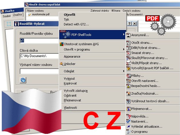Choose Odstranit in the context menu

[x=70, y=96]
